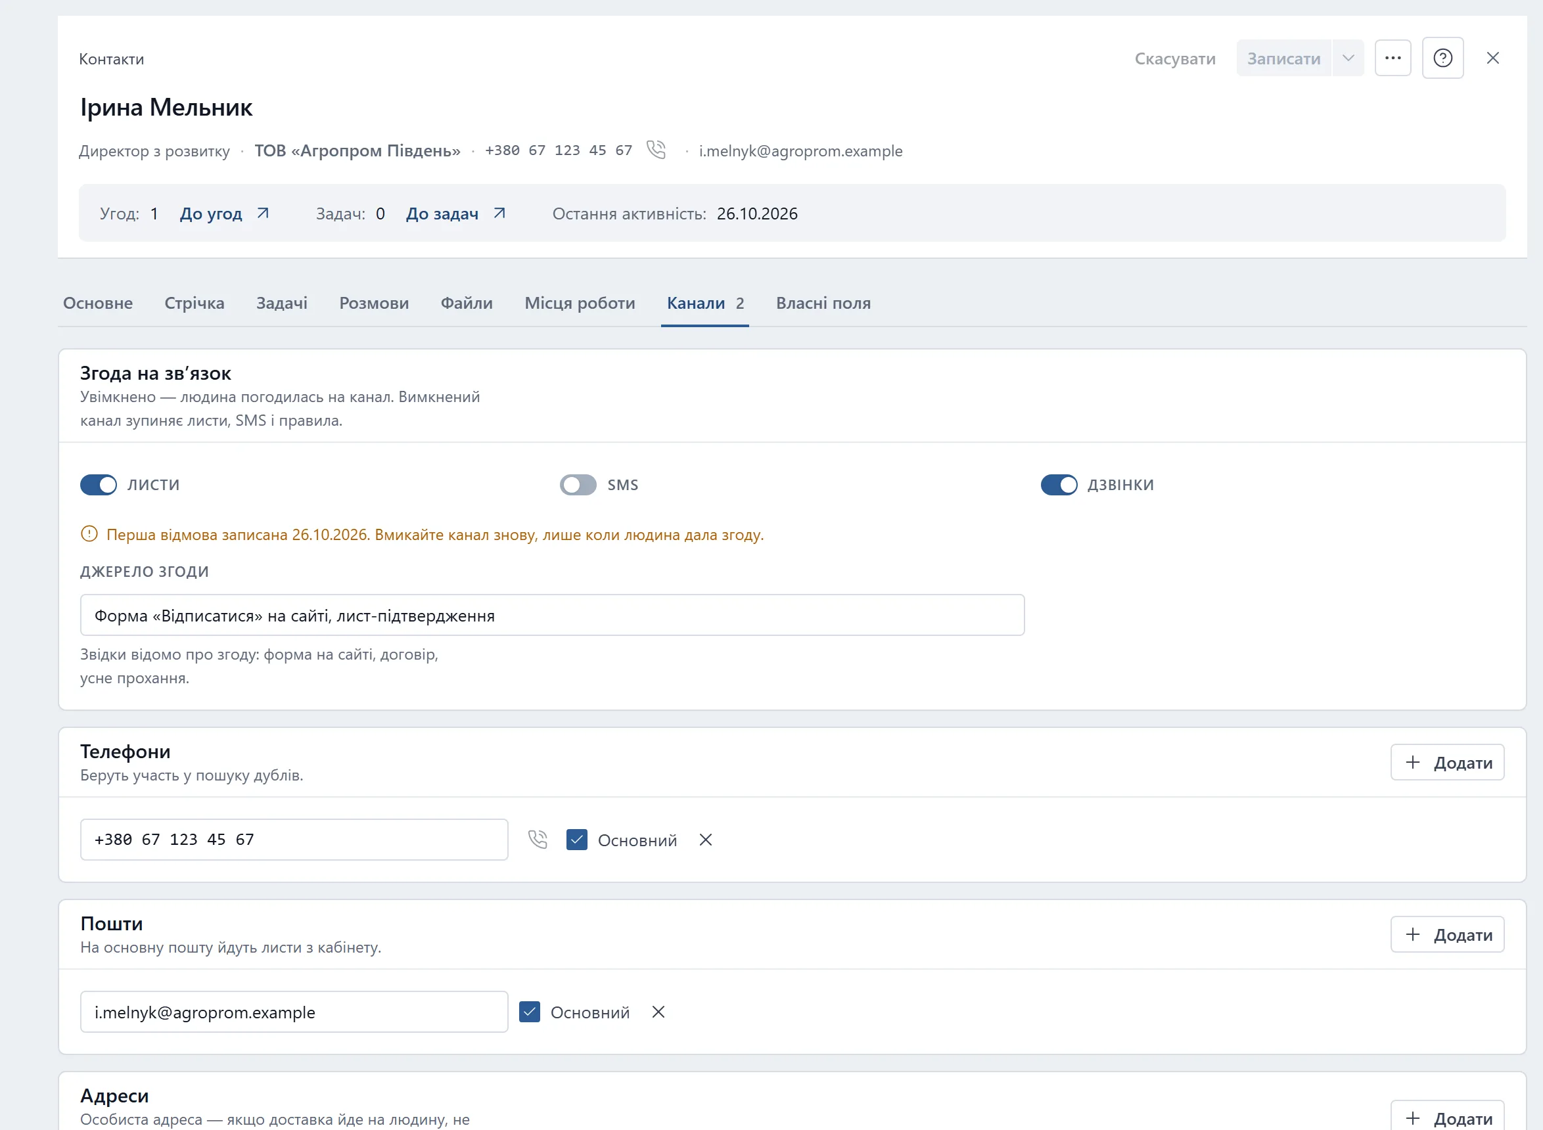Click arrow icon next to До задач
Viewport: 1543px width, 1130px height.
499,214
